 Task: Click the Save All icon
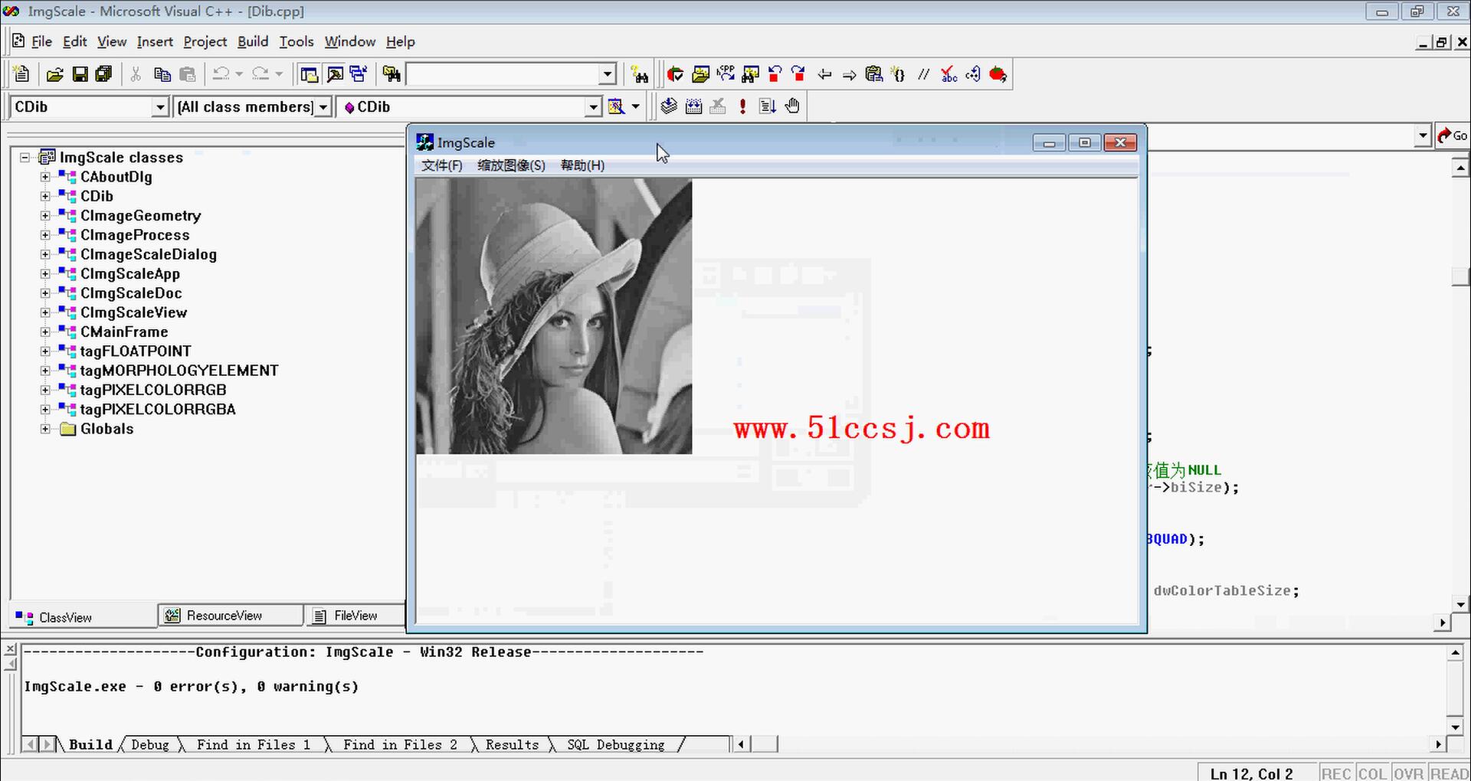pos(103,74)
